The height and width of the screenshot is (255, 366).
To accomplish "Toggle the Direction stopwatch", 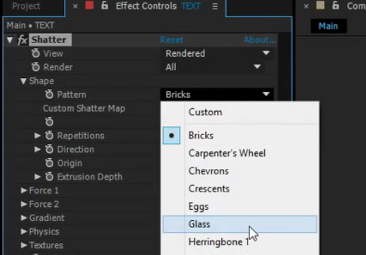I will (49, 149).
